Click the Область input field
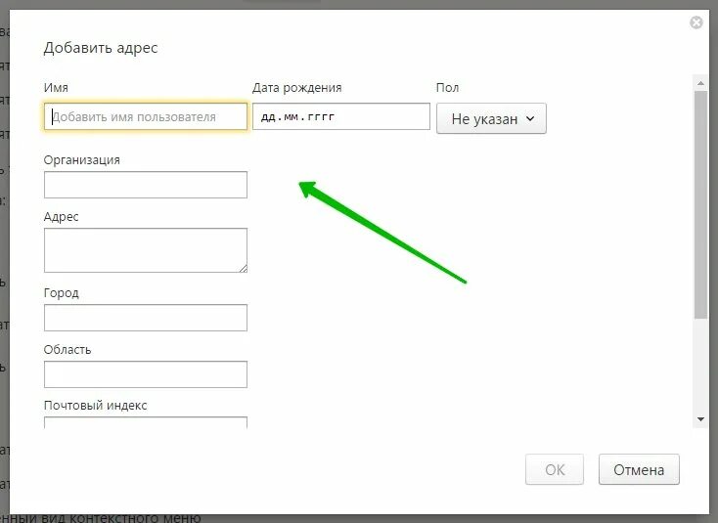The width and height of the screenshot is (718, 523). [146, 374]
